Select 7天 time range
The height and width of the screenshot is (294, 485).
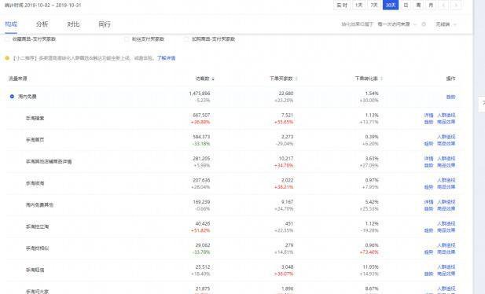(374, 5)
